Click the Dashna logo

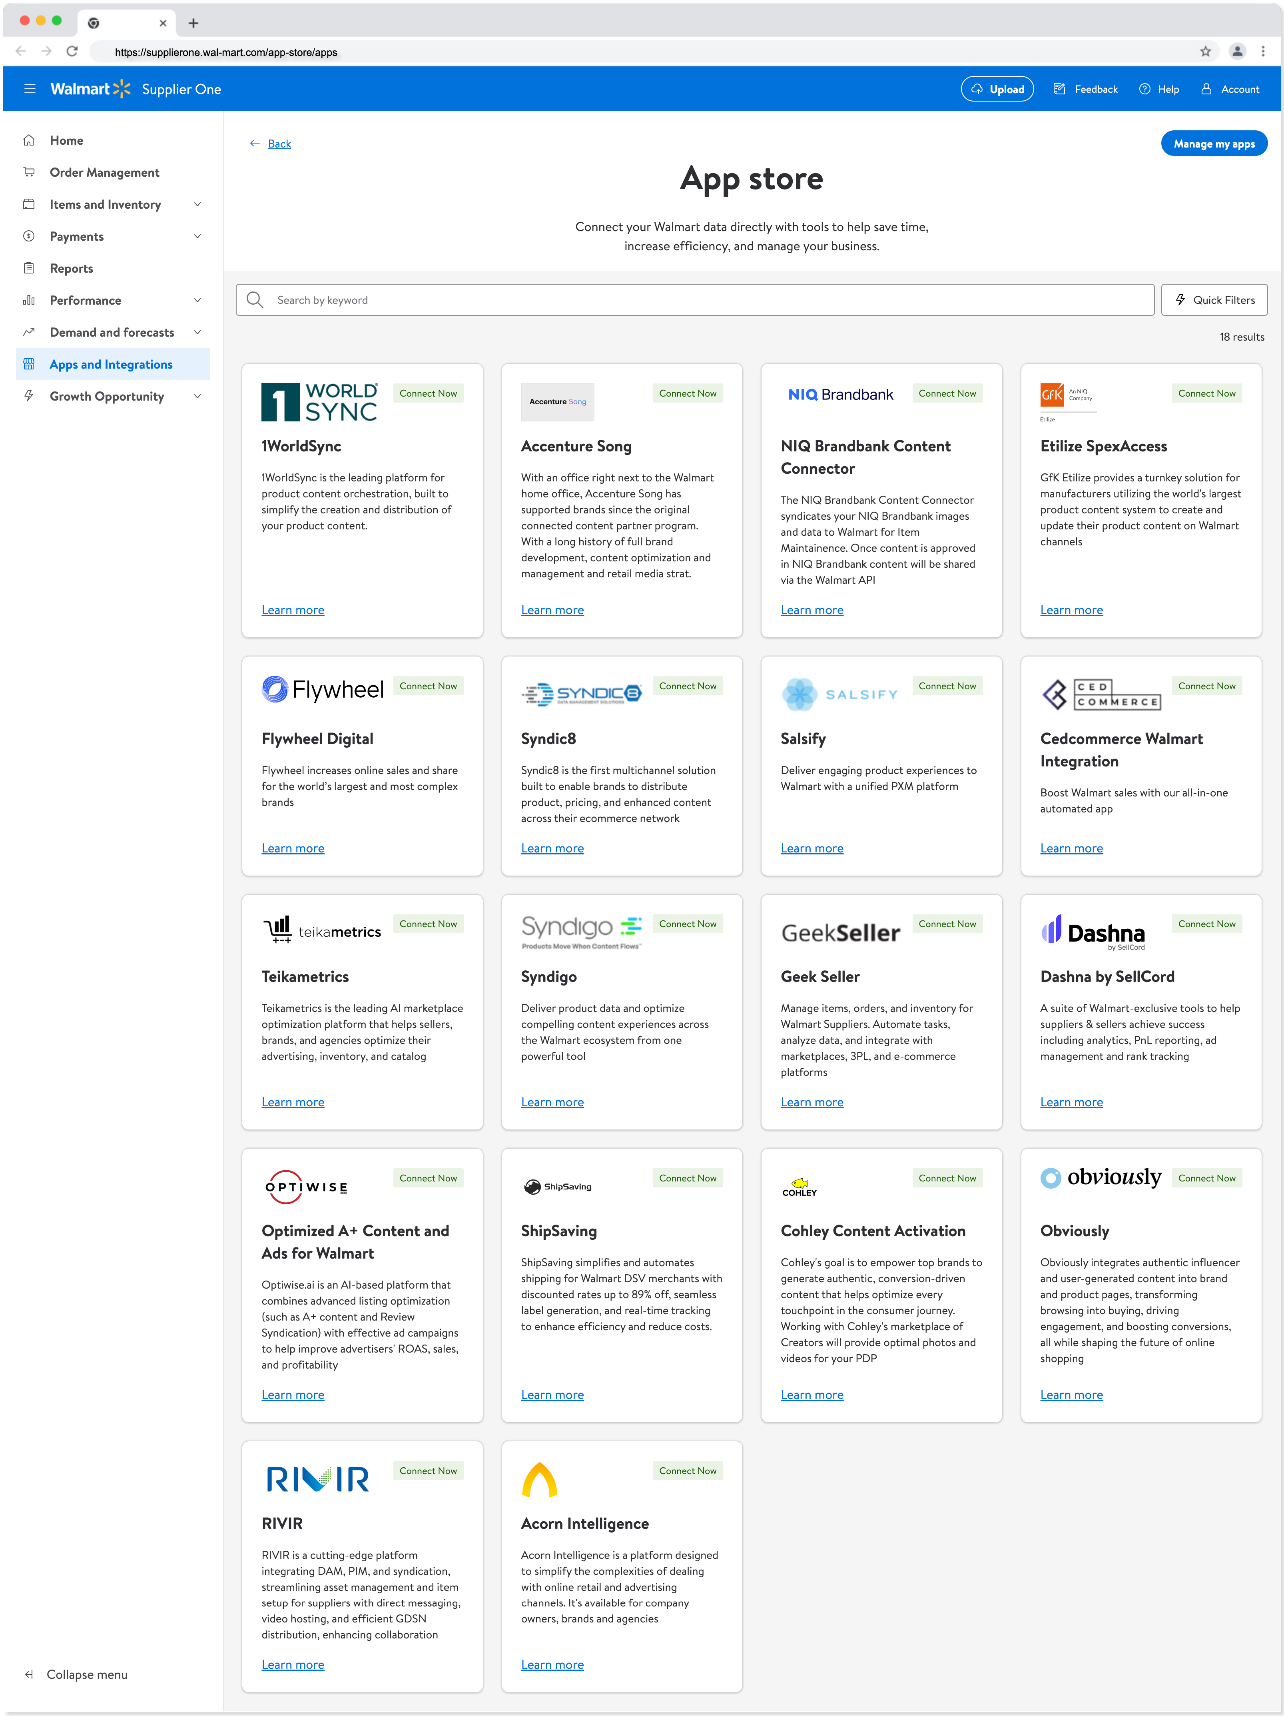[1093, 932]
